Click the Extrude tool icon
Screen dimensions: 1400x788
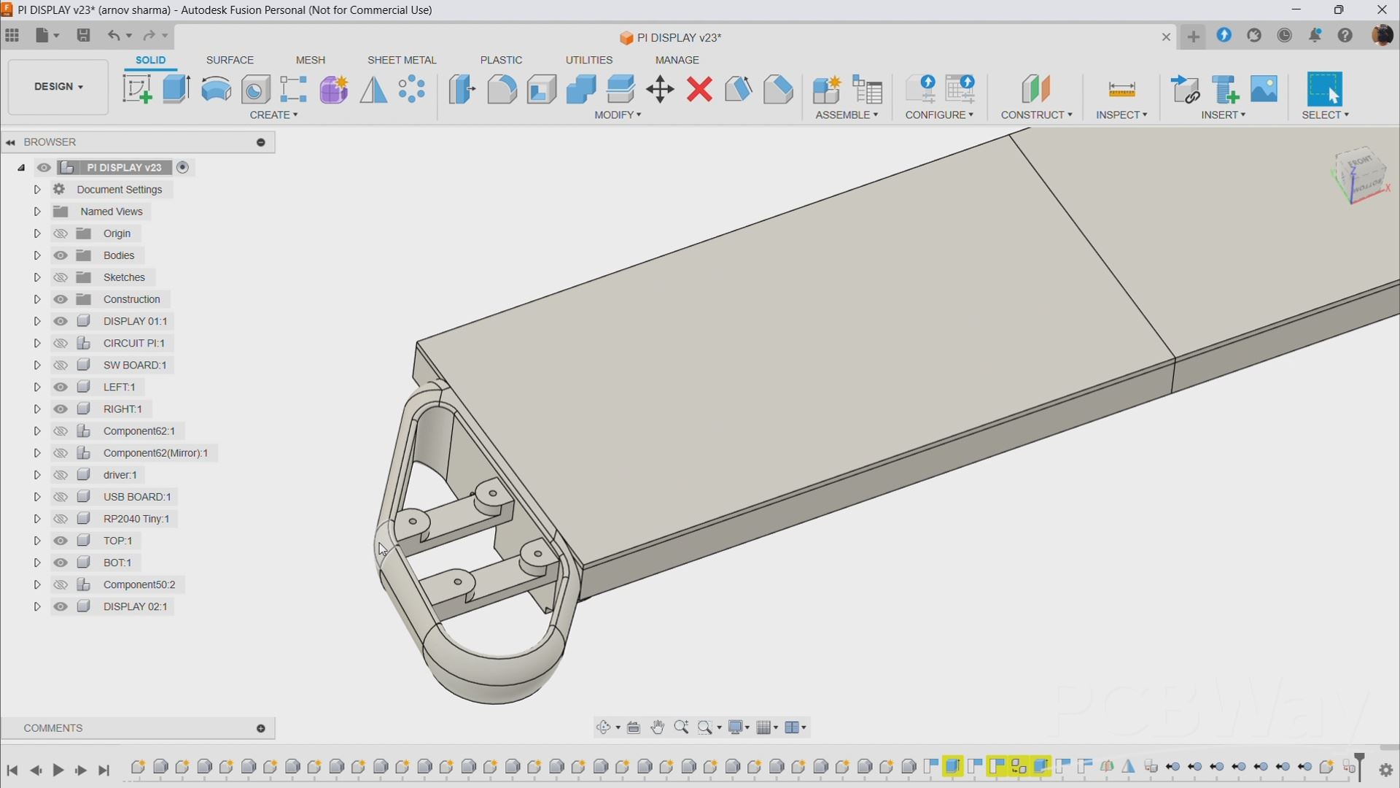(x=176, y=89)
